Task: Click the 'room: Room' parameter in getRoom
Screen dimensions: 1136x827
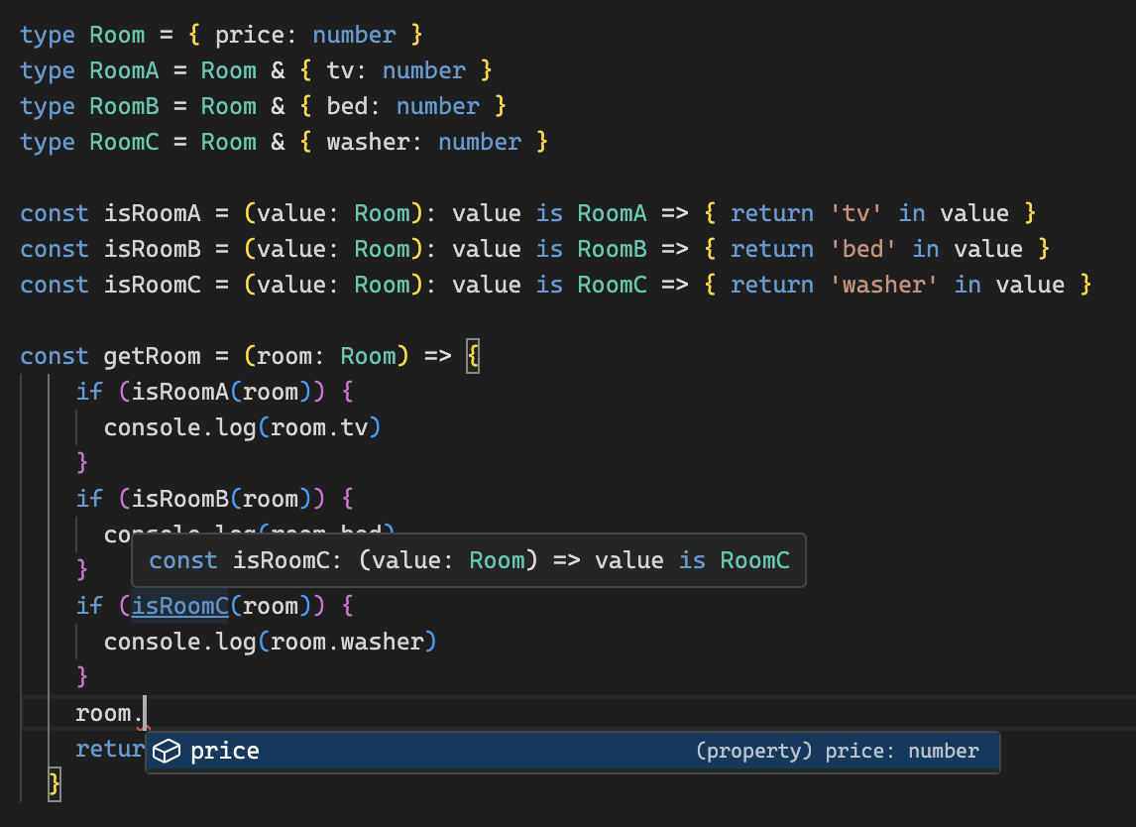Action: click(x=326, y=356)
